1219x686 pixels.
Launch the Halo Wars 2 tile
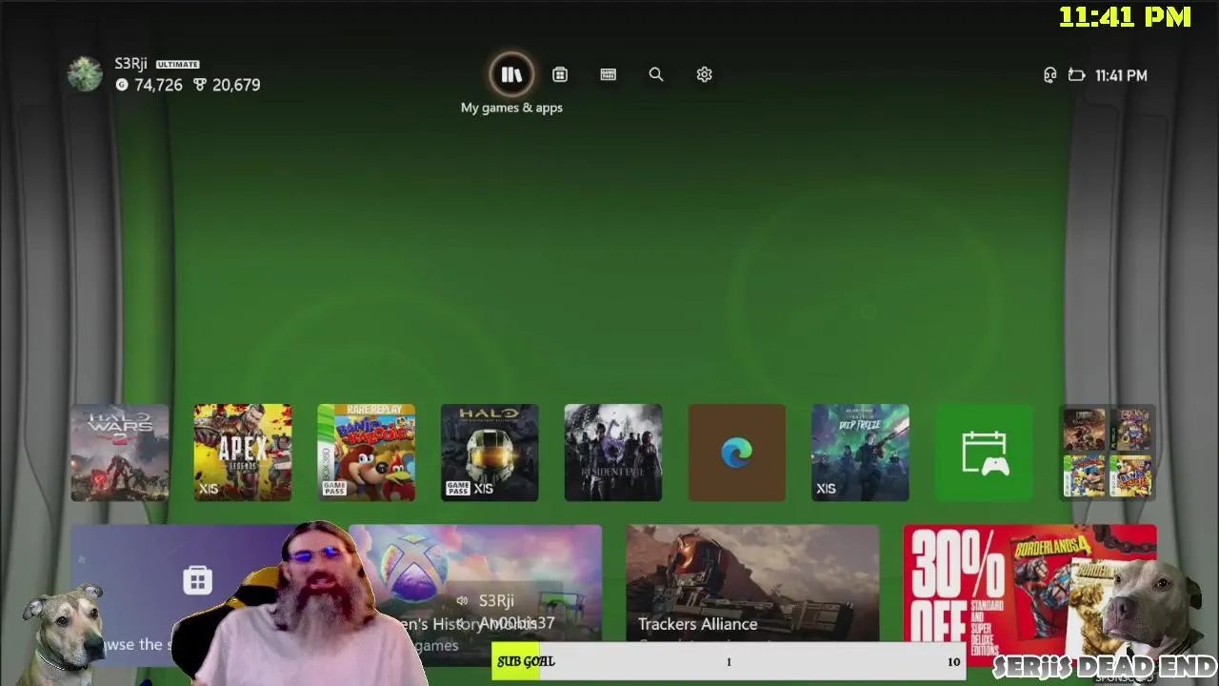click(120, 453)
